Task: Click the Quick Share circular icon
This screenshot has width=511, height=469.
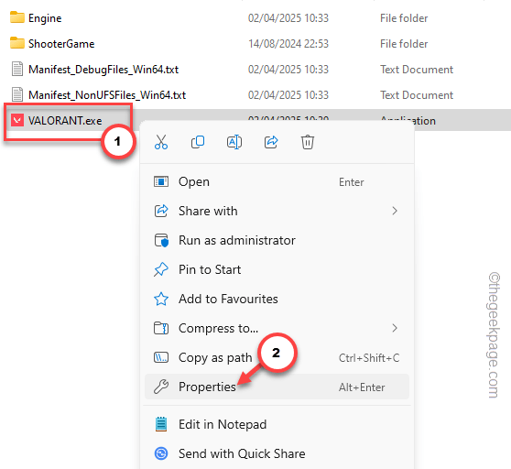Action: (x=161, y=453)
